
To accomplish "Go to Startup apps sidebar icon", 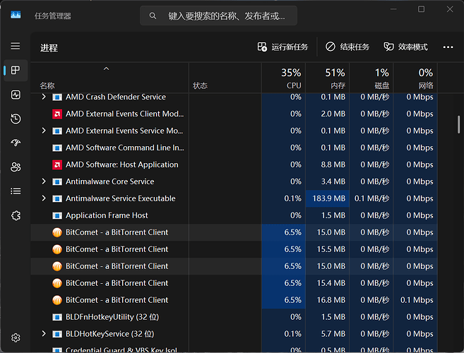I will point(16,143).
